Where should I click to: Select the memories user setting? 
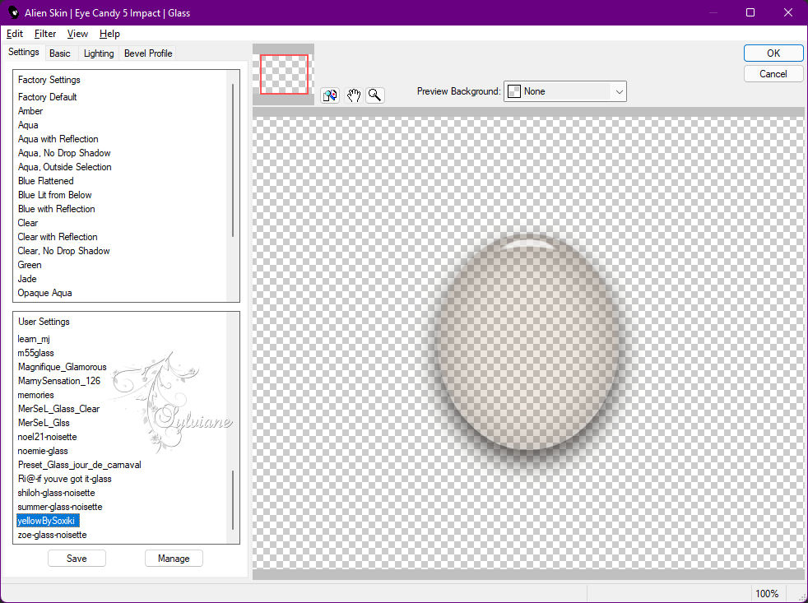35,395
